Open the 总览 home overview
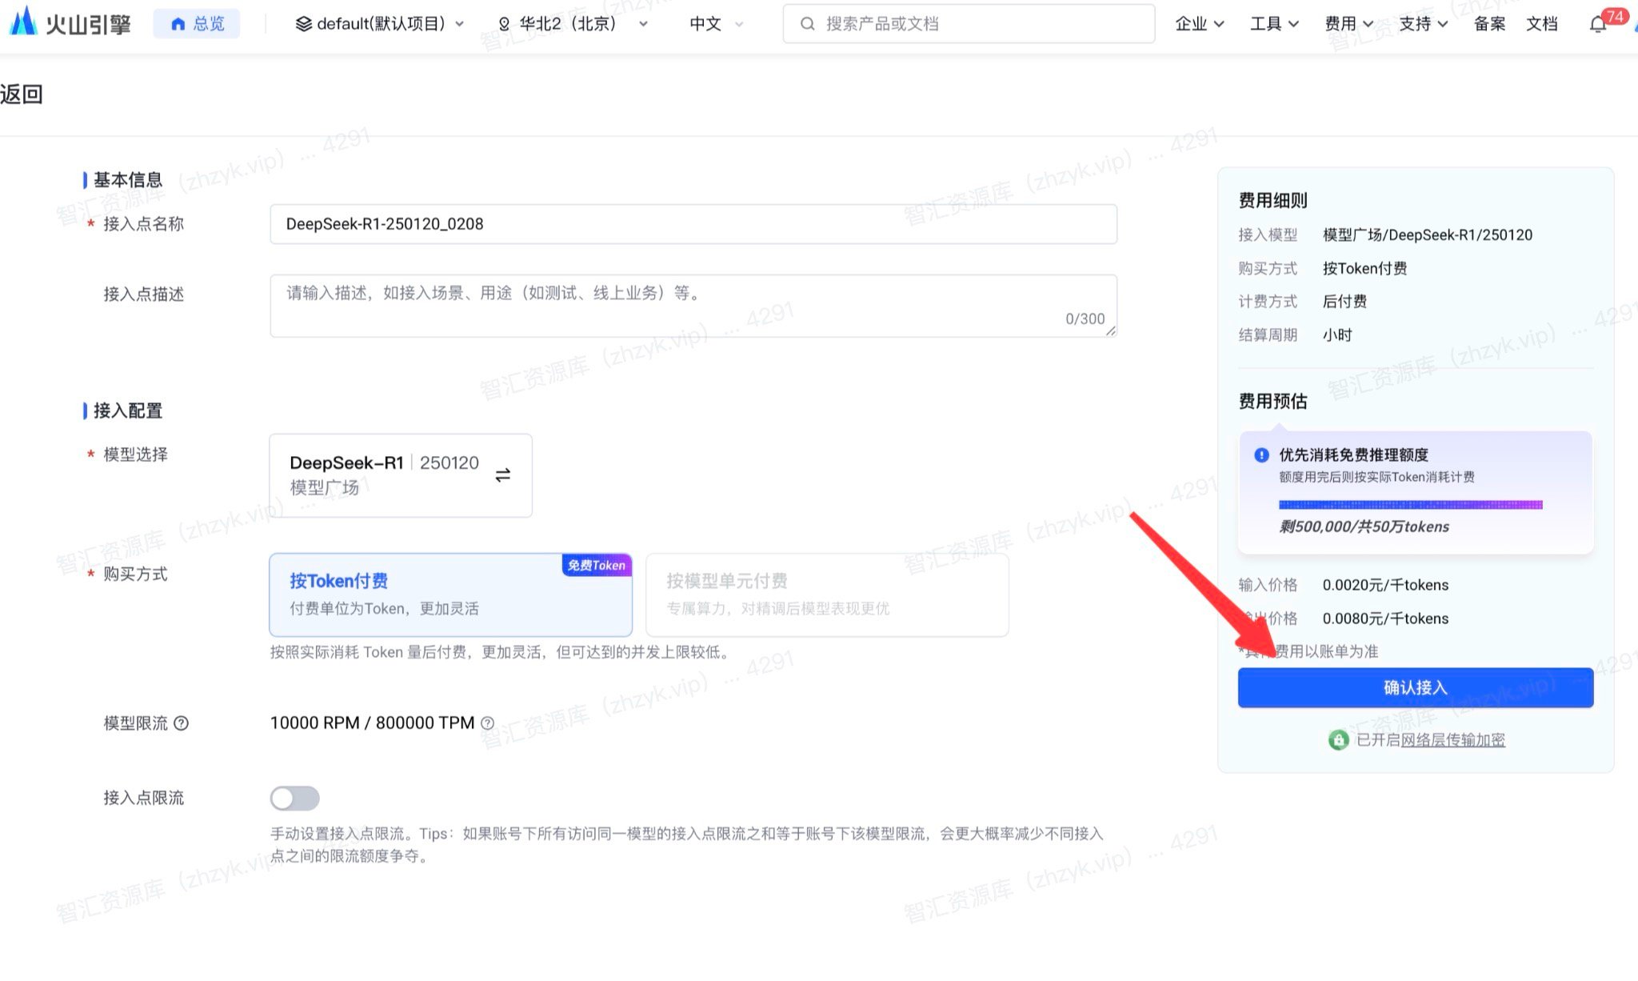This screenshot has height=981, width=1638. (197, 24)
